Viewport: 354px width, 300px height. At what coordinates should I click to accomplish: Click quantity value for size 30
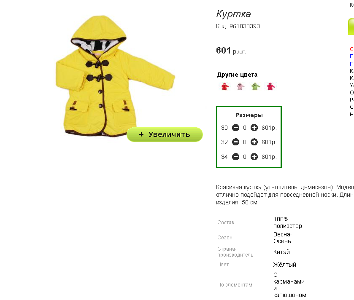click(x=245, y=128)
